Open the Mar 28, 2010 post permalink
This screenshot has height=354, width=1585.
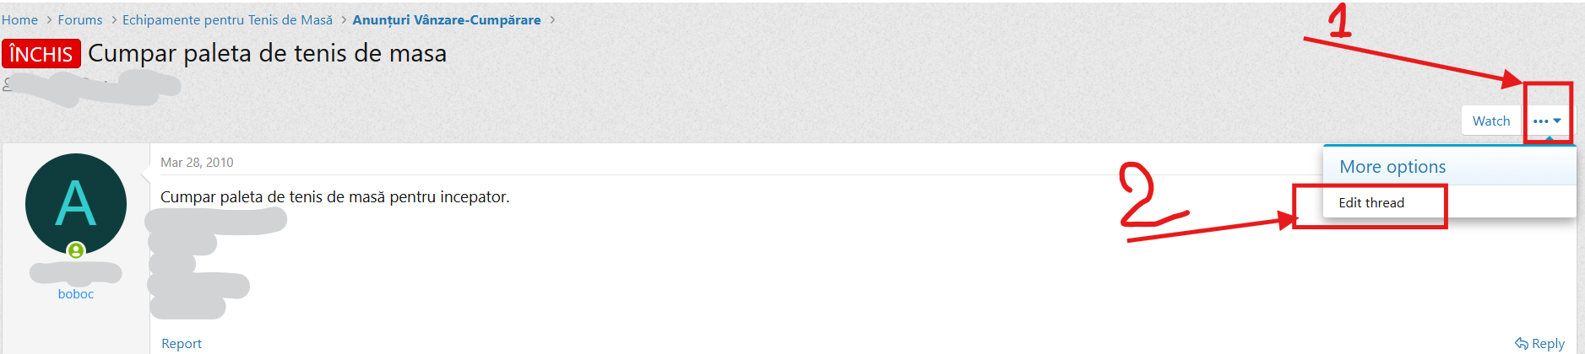click(x=197, y=163)
